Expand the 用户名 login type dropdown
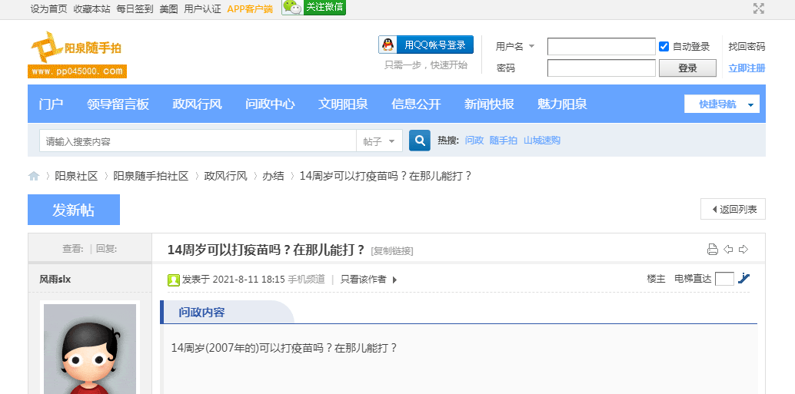This screenshot has width=795, height=394. click(531, 47)
